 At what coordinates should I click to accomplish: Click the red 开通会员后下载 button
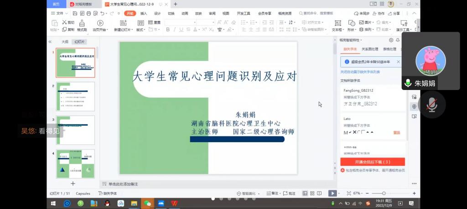point(373,162)
